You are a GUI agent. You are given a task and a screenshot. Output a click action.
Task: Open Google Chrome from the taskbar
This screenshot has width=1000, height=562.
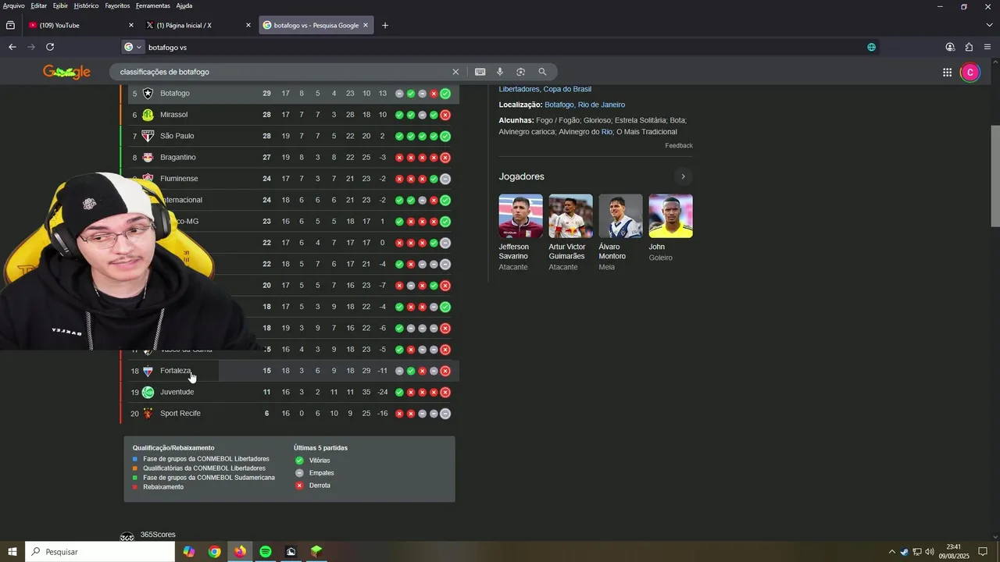(214, 552)
